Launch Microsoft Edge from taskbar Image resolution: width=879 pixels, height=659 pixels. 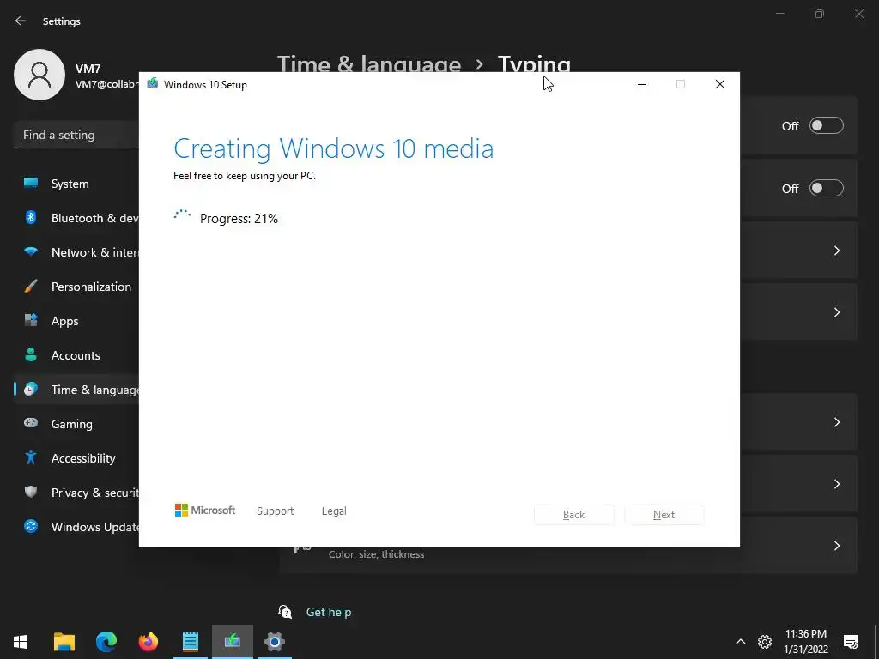pos(106,642)
